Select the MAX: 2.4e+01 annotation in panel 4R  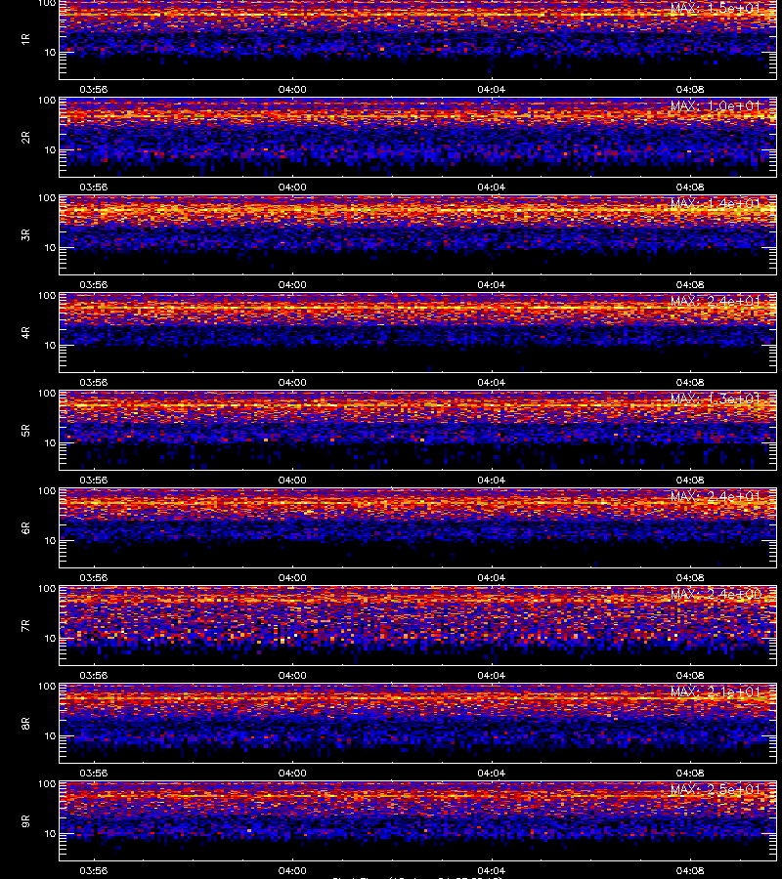pos(716,301)
